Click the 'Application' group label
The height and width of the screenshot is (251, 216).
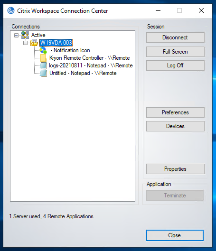coord(159,184)
